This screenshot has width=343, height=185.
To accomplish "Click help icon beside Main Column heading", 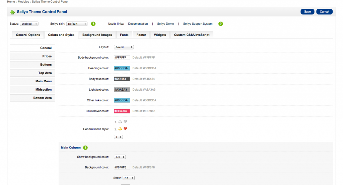I will (85, 148).
